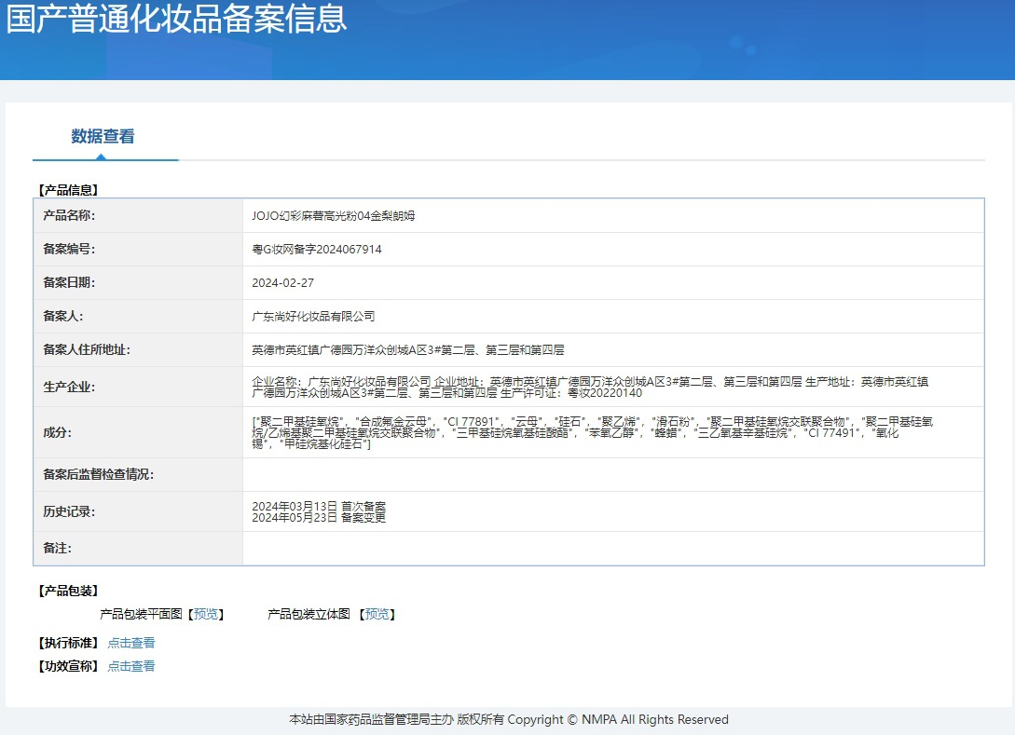Select the 备案人住所地址 address value
The height and width of the screenshot is (735, 1015).
coord(408,350)
